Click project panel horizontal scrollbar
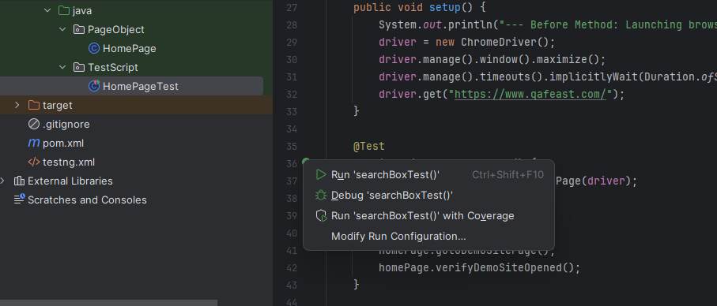Image resolution: width=717 pixels, height=306 pixels. tap(109, 303)
